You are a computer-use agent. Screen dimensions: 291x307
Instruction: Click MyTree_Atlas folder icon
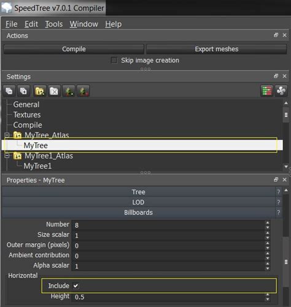coord(18,135)
